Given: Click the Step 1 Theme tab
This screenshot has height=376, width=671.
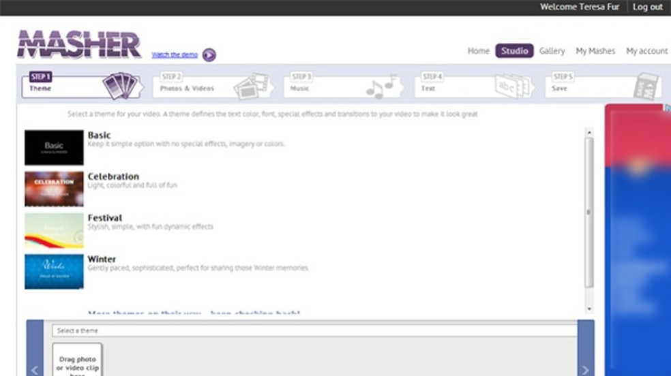Looking at the screenshot, I should 81,86.
